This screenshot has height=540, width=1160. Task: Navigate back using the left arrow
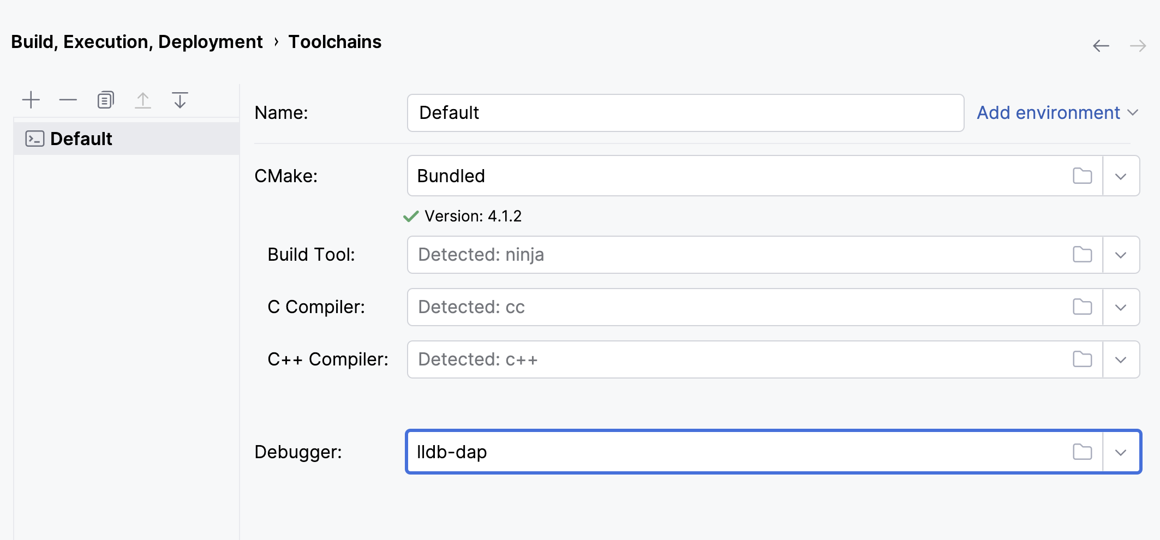pos(1102,46)
